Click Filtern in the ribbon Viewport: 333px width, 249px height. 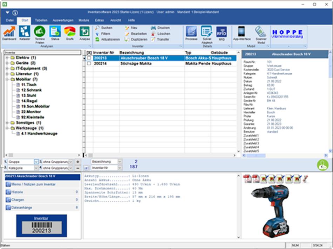click(103, 34)
